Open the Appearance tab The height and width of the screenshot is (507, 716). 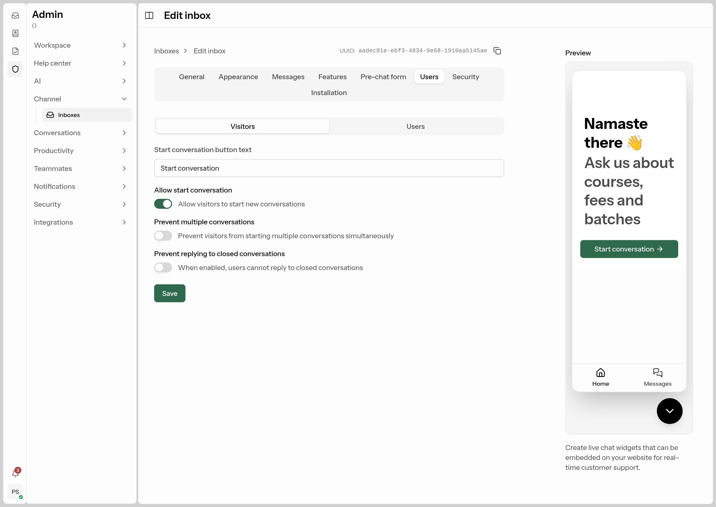(x=238, y=77)
